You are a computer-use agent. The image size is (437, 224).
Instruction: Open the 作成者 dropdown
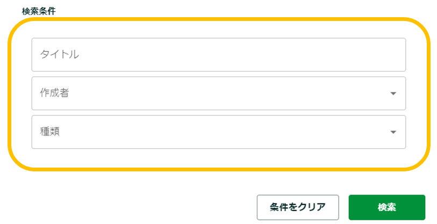[x=218, y=93]
